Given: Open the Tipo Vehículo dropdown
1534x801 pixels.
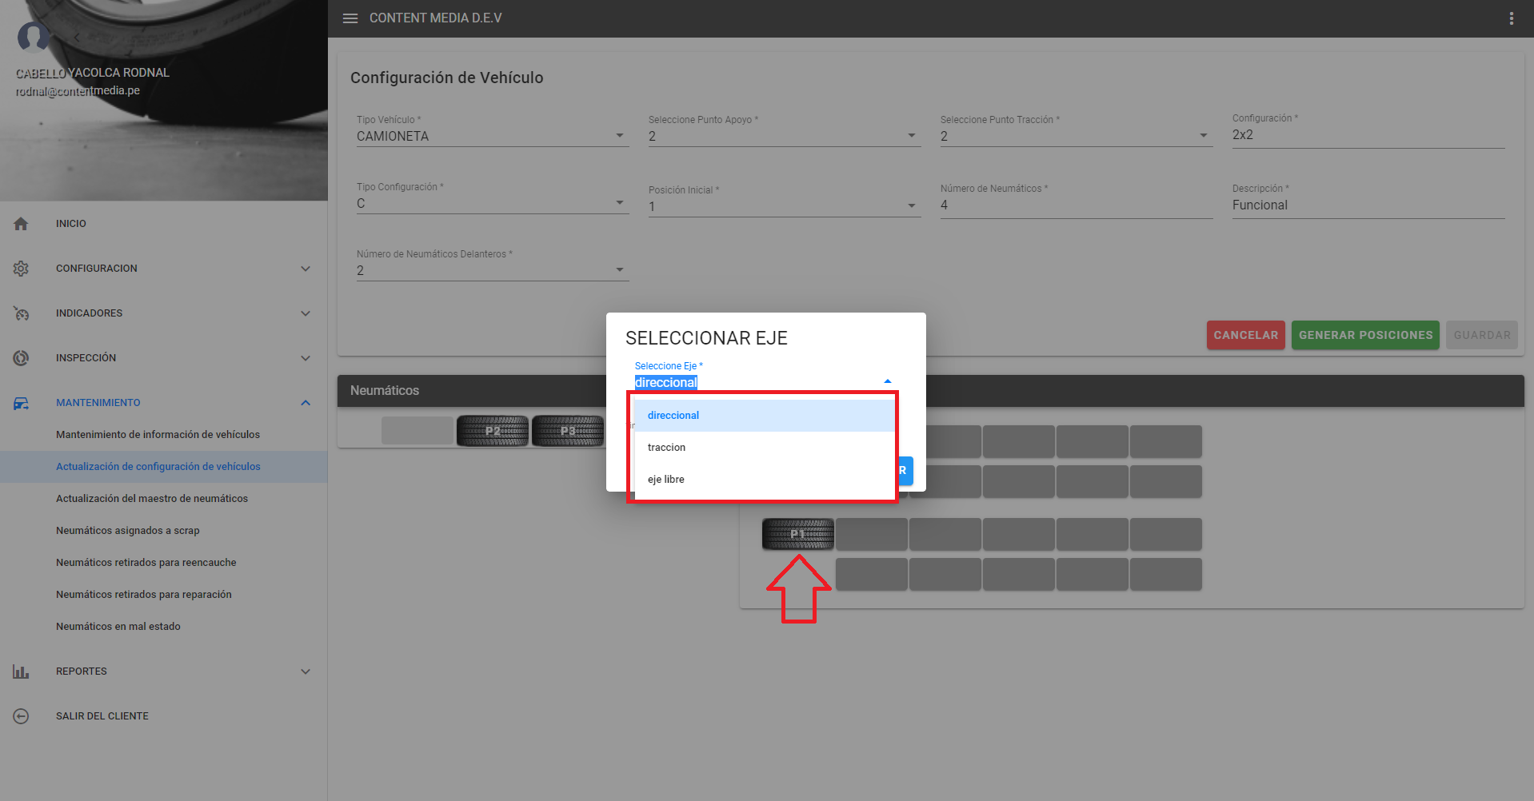Looking at the screenshot, I should click(491, 136).
